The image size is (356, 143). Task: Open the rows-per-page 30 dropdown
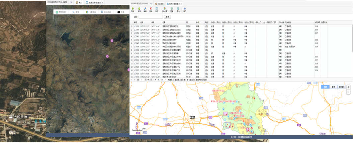pos(164,80)
